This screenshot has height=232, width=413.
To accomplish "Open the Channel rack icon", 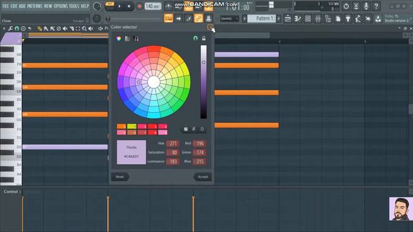I will tap(308, 19).
